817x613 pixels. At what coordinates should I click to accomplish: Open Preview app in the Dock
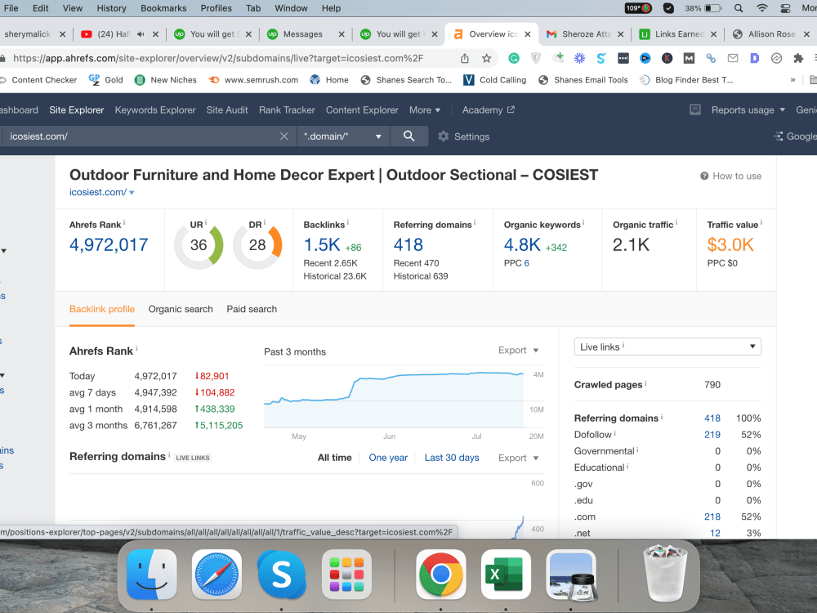571,575
